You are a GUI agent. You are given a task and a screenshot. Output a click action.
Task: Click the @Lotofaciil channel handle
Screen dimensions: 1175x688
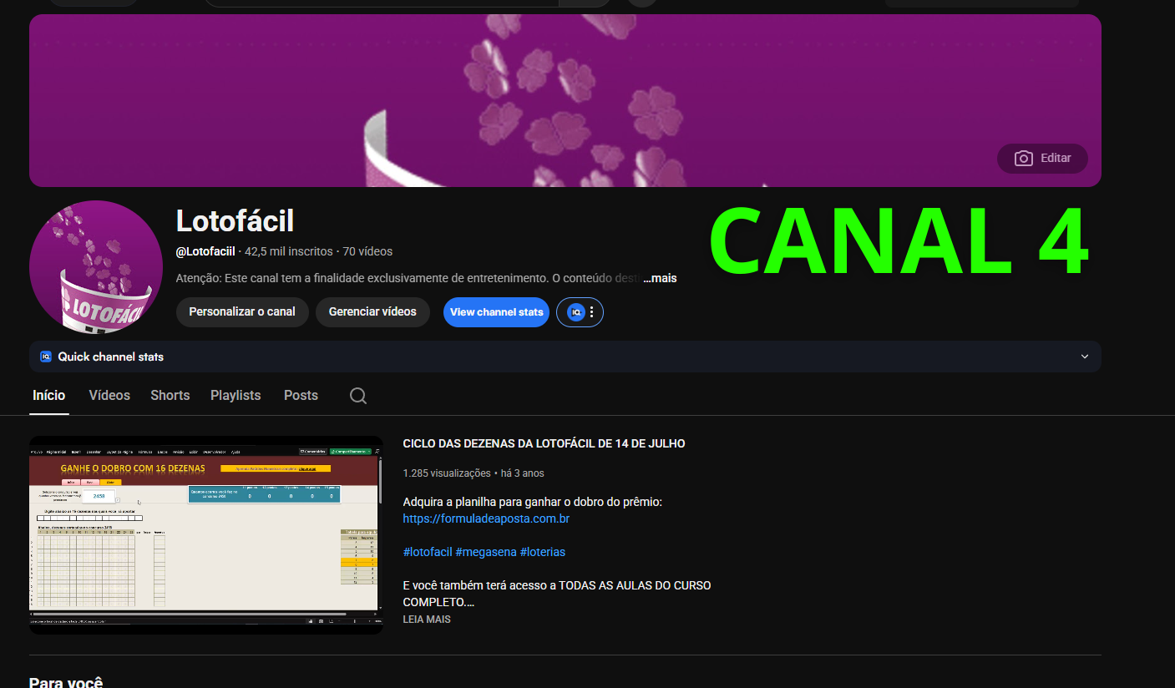pos(205,251)
